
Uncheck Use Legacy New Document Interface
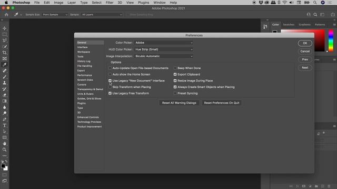point(110,81)
